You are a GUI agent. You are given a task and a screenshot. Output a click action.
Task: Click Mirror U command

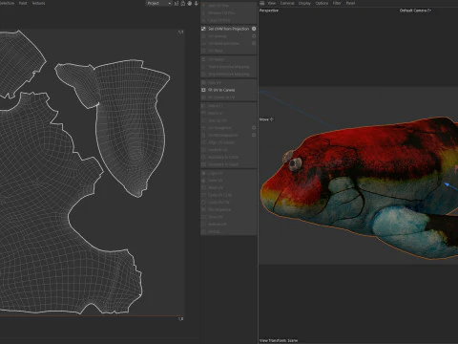coord(212,105)
